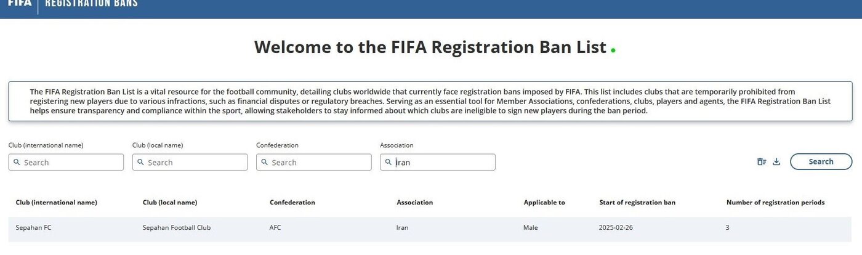Focus the Club (local name) search box
The width and height of the screenshot is (862, 255).
click(x=195, y=162)
